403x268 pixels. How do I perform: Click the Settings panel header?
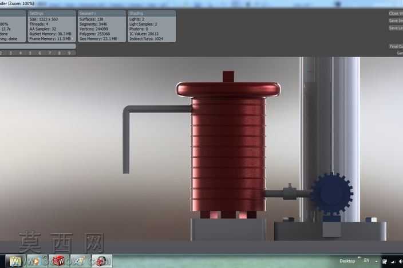click(x=52, y=13)
